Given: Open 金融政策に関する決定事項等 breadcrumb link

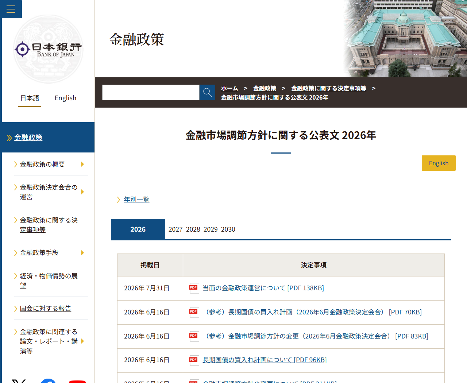Looking at the screenshot, I should coord(328,88).
